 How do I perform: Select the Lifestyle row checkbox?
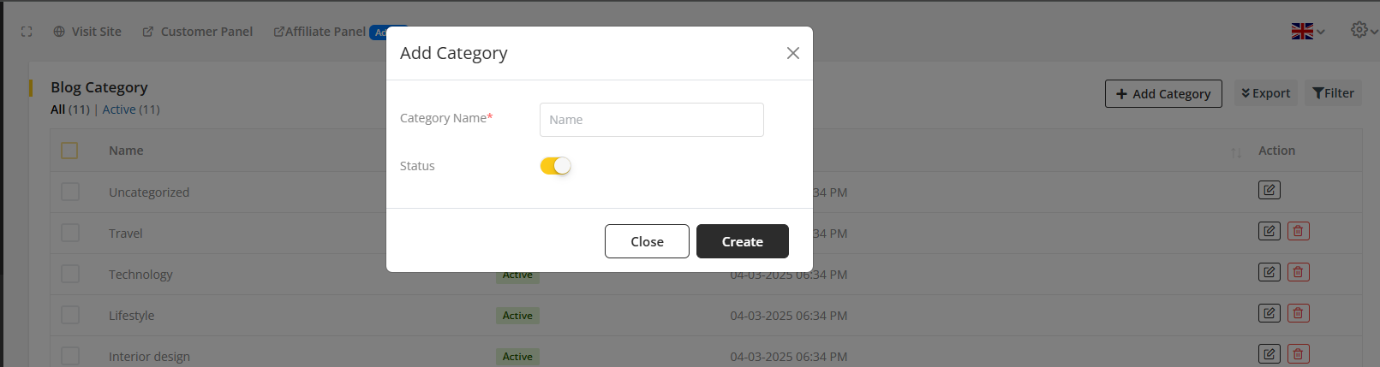pos(70,315)
